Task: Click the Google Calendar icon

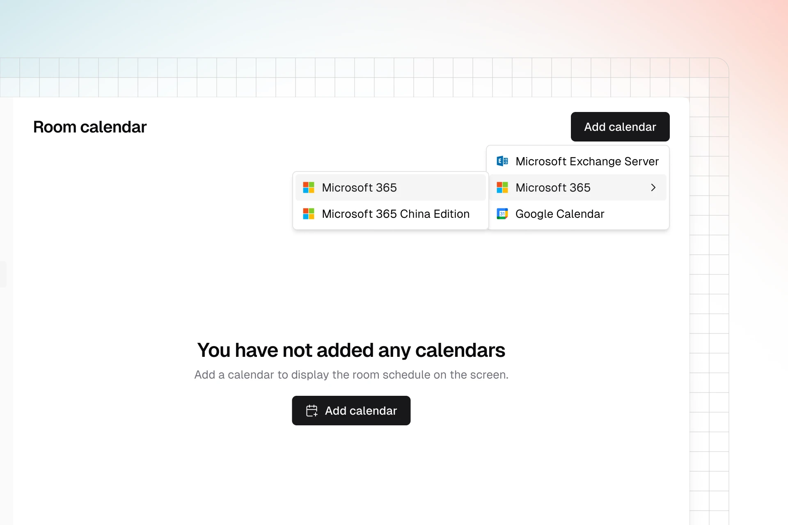Action: [x=502, y=214]
